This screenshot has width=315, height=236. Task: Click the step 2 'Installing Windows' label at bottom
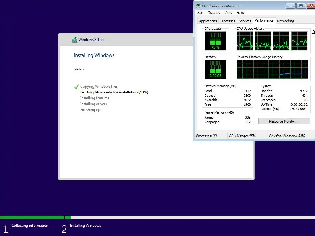(86, 226)
